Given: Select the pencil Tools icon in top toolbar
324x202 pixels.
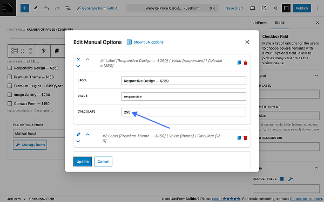Looking at the screenshot, I should (x=36, y=8).
